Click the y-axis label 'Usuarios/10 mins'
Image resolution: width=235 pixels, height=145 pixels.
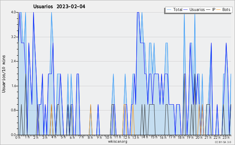[4, 74]
